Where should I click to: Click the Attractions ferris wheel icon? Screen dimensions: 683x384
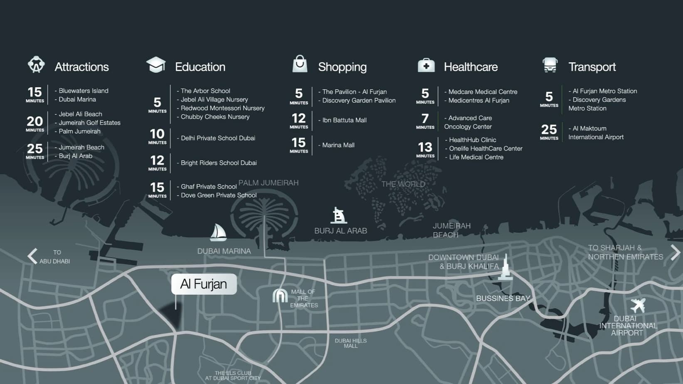pyautogui.click(x=36, y=65)
